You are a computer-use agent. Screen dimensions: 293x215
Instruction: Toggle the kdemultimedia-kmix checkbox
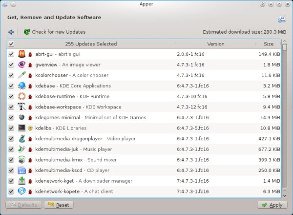coord(11,160)
